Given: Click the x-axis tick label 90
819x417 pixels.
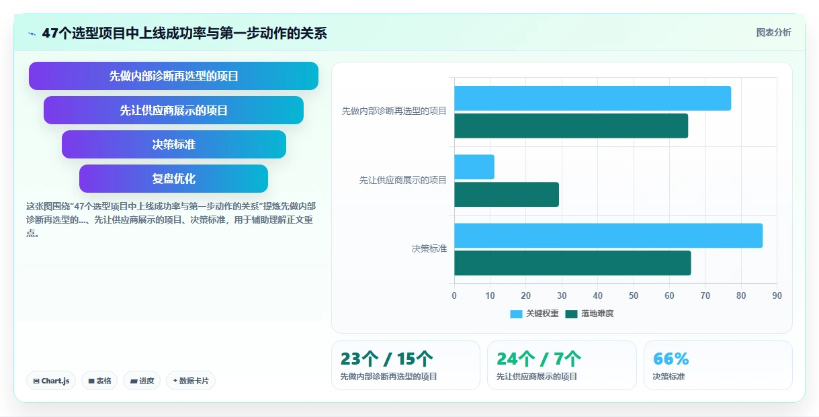Looking at the screenshot, I should tap(777, 295).
